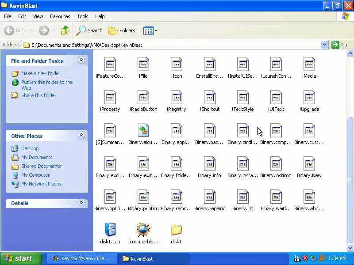The width and height of the screenshot is (354, 265).
Task: Open Desktop from Other Places
Action: click(x=30, y=148)
